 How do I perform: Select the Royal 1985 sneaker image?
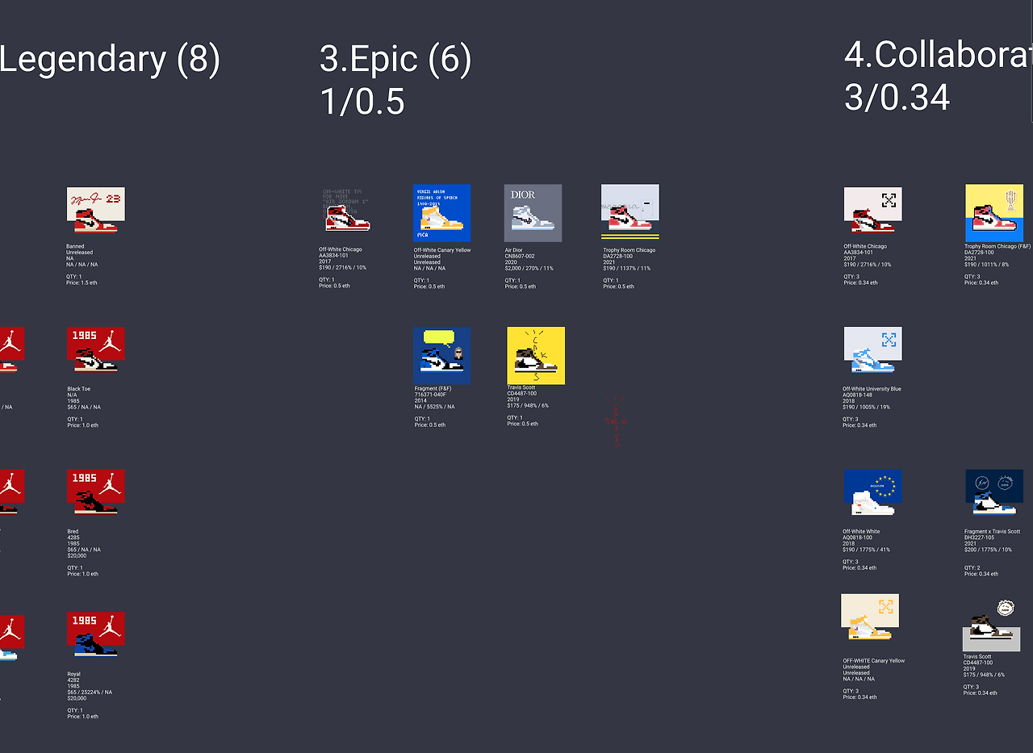click(96, 636)
